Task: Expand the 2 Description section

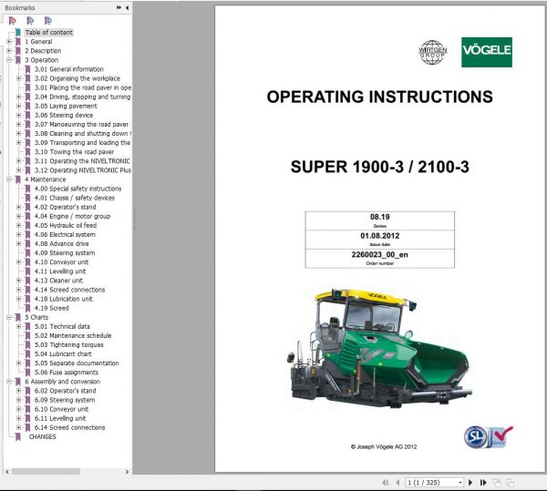Action: [x=9, y=50]
